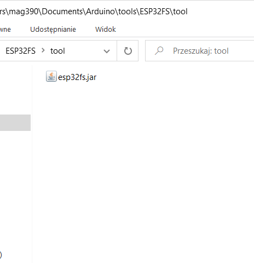The height and width of the screenshot is (263, 254).
Task: Expand the chevron between ESP32FS and tool
Action: (43, 50)
